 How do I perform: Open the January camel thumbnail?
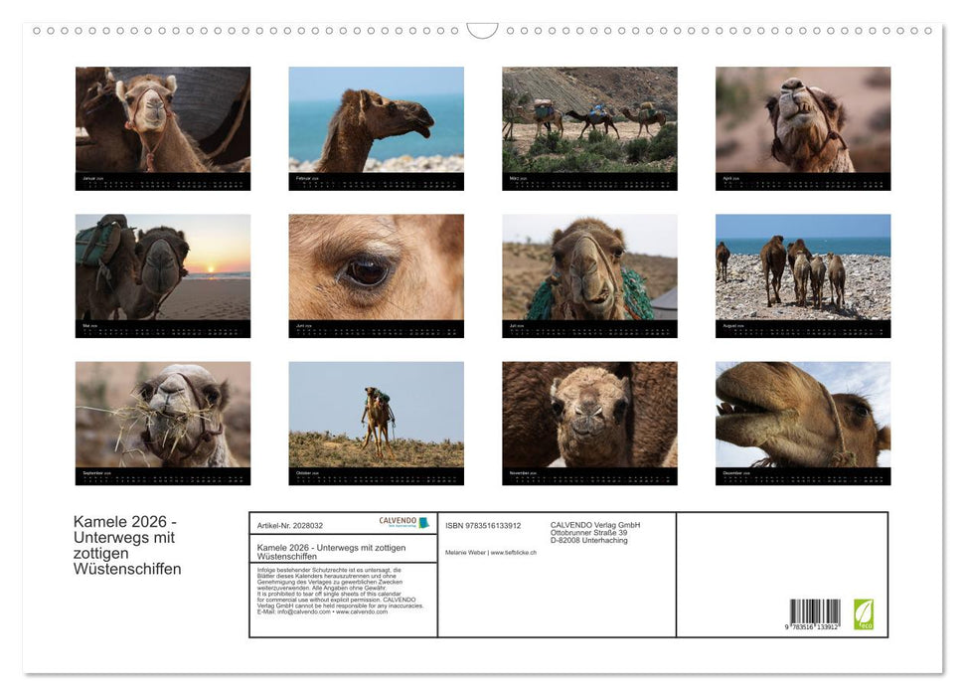coord(163,120)
